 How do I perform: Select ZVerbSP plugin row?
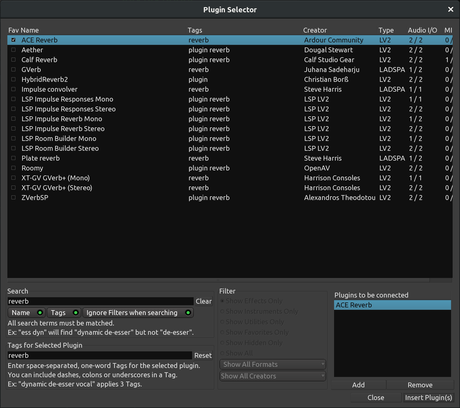coord(230,198)
